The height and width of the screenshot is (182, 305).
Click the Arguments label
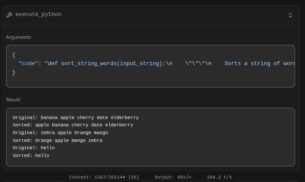pos(19,37)
